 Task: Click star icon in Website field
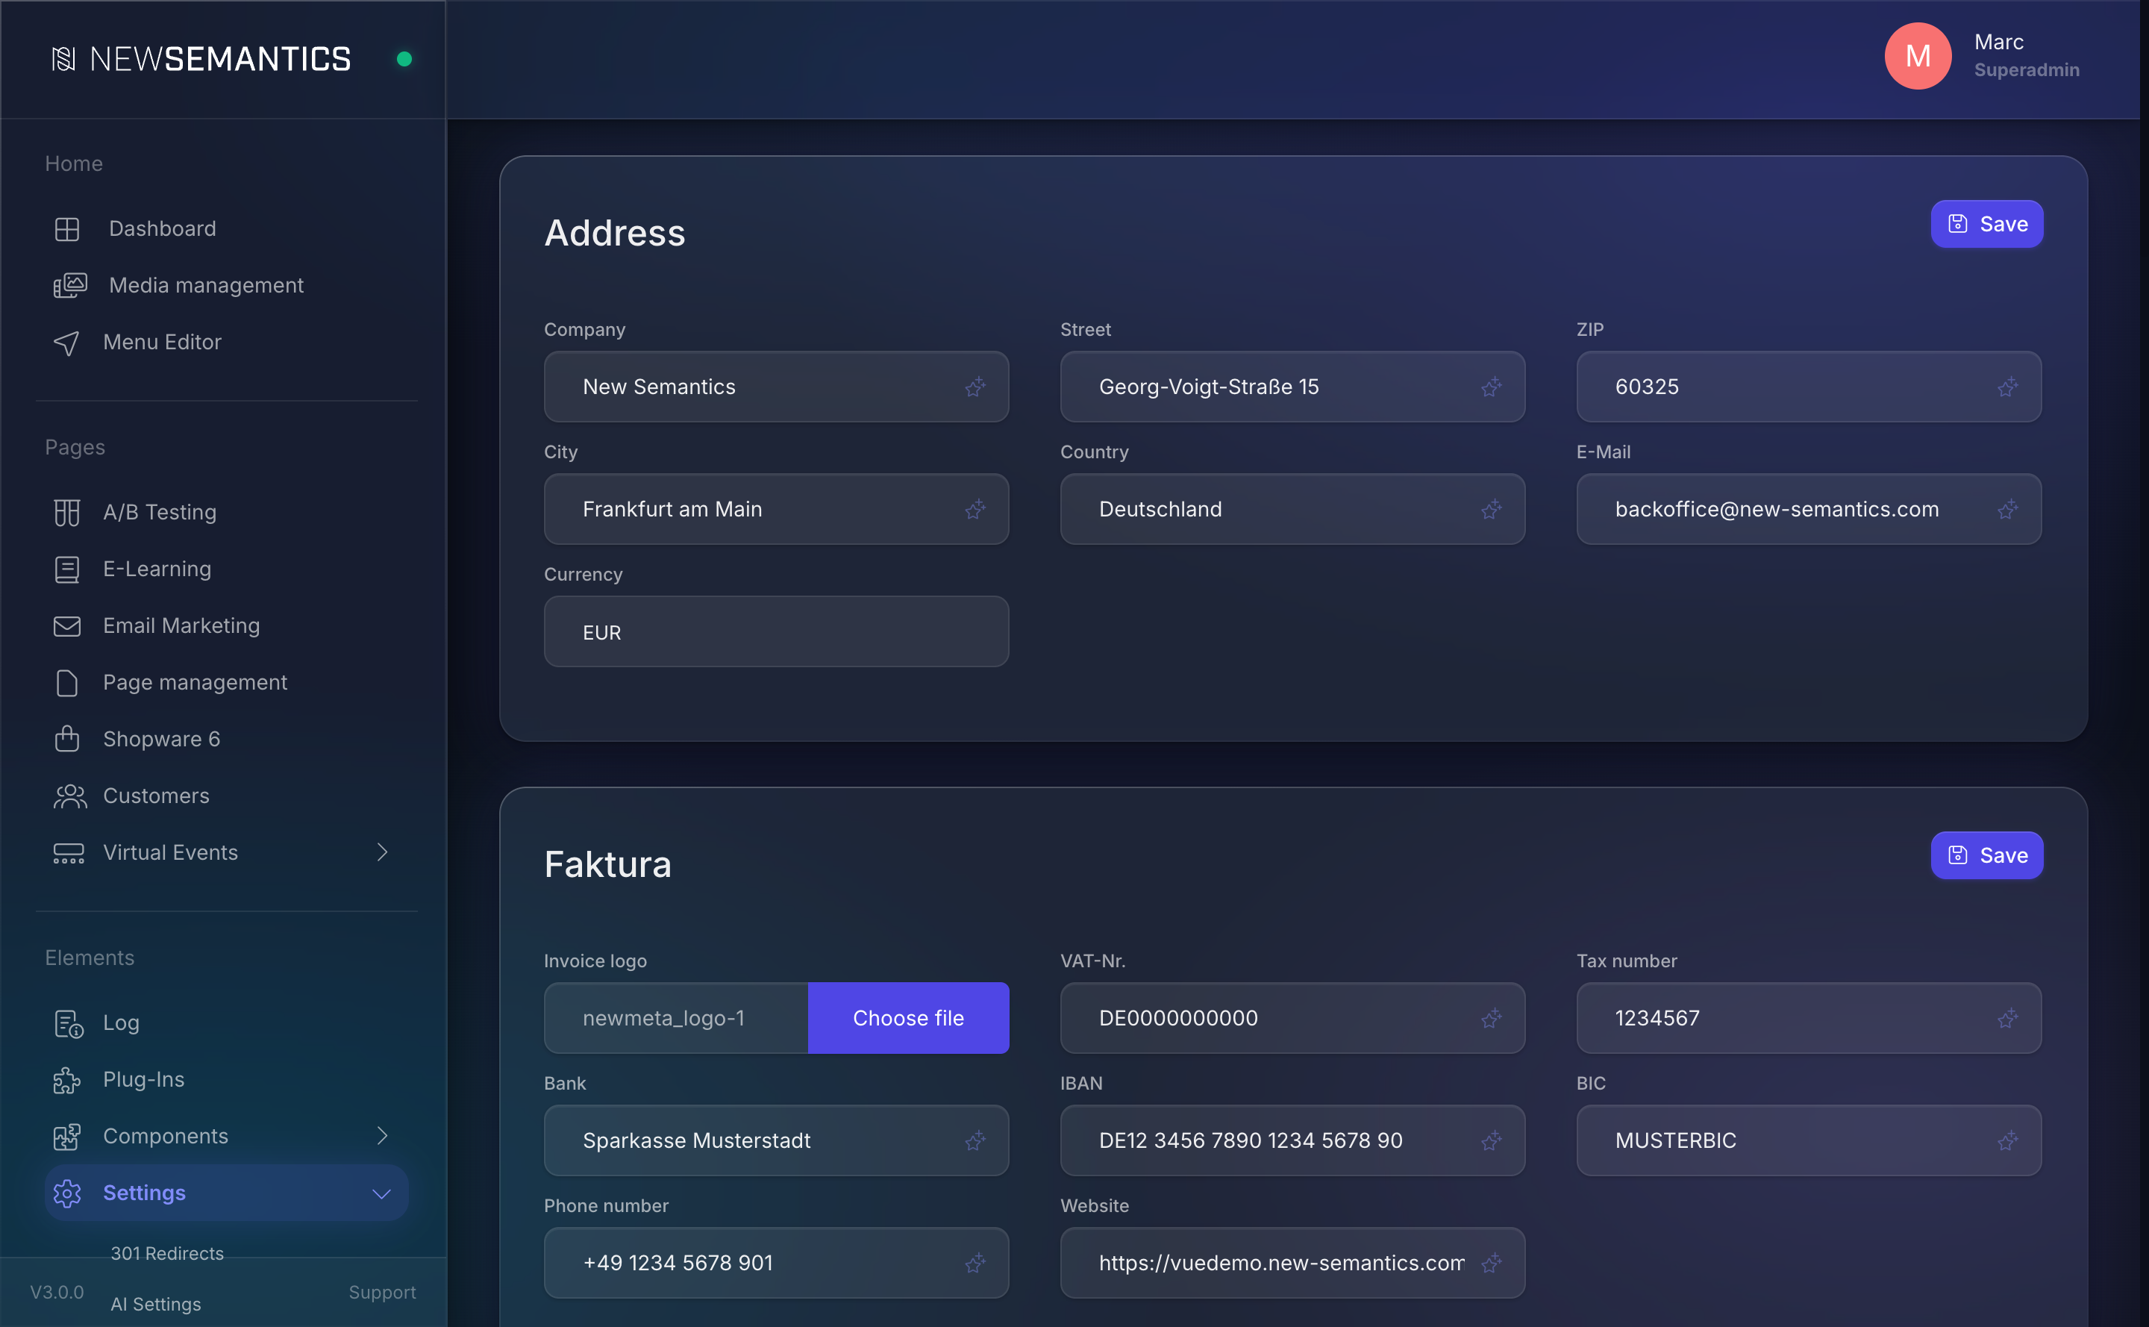[x=1491, y=1264]
